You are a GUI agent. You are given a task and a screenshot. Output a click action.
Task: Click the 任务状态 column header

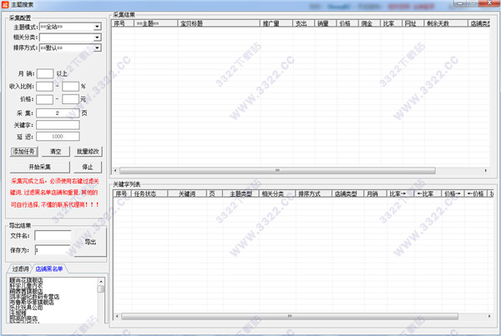pos(149,193)
